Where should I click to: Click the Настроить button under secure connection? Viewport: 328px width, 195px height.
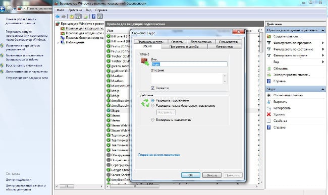tap(166, 112)
